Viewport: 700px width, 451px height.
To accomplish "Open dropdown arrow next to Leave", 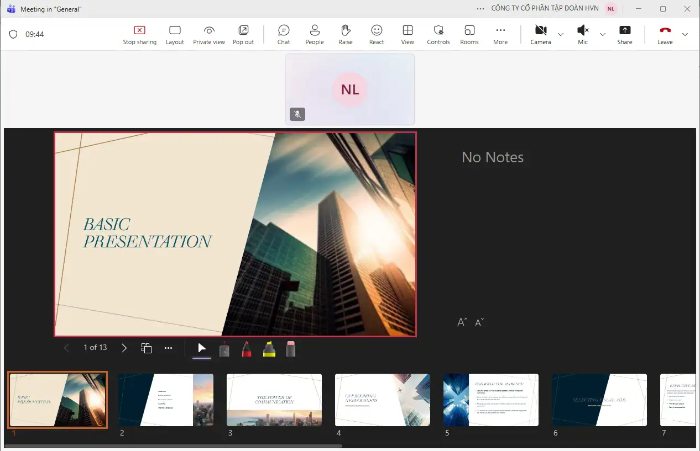I will [x=685, y=35].
